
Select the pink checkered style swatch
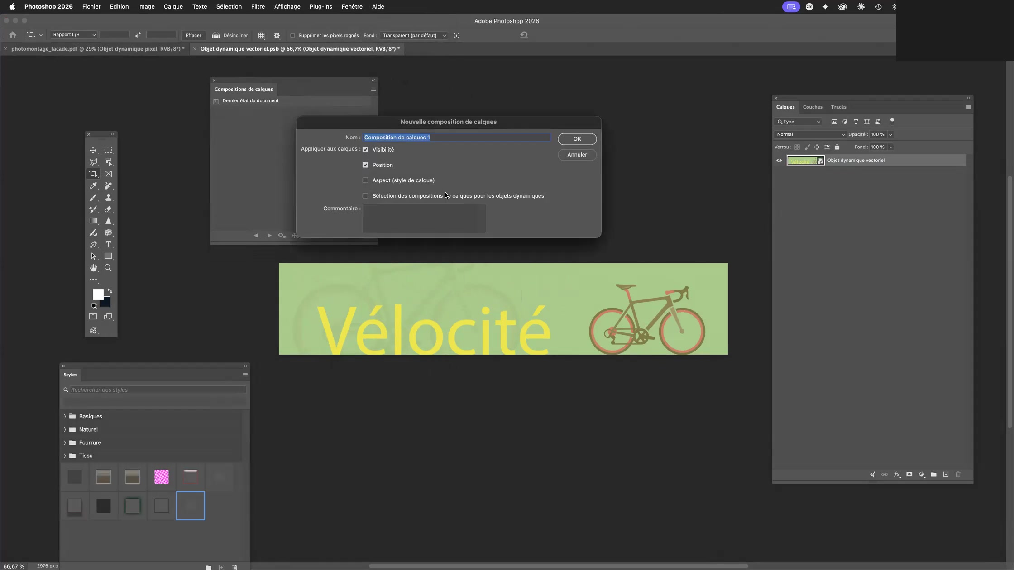coord(162,477)
